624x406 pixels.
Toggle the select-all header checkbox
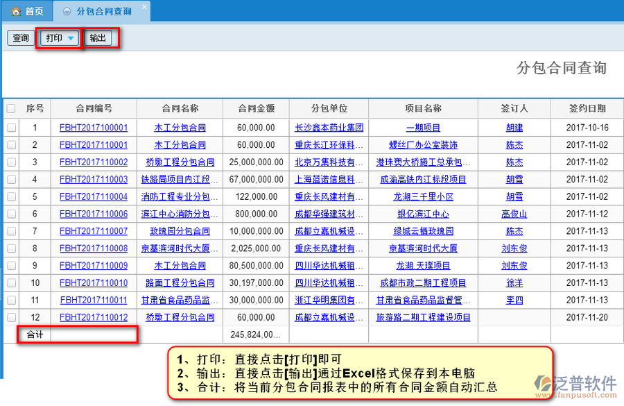[11, 109]
